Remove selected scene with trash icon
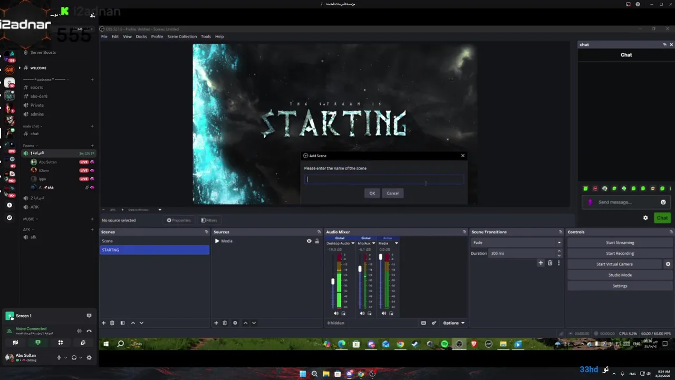 pyautogui.click(x=112, y=323)
